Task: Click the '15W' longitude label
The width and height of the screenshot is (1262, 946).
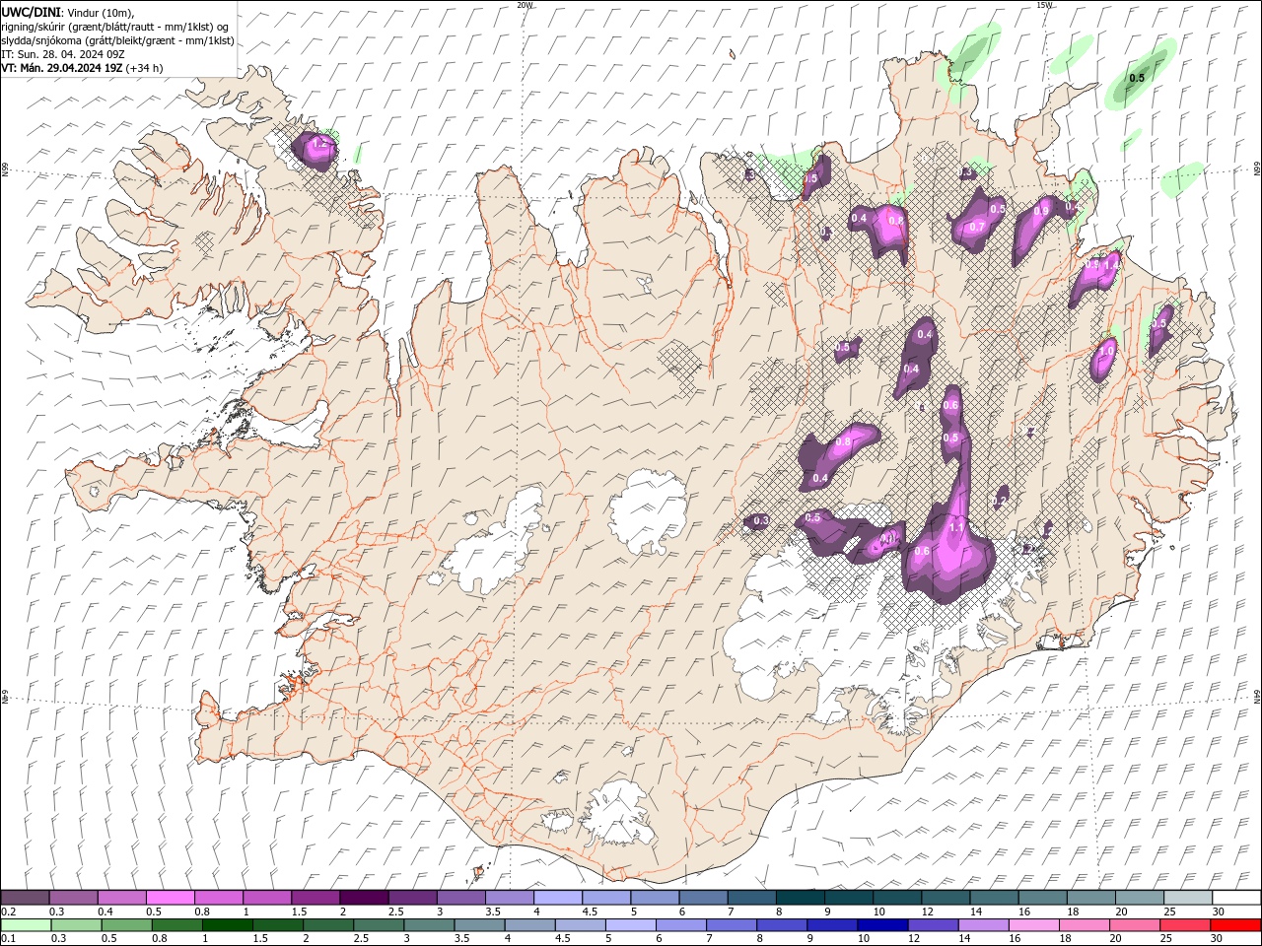Action: [x=1044, y=5]
